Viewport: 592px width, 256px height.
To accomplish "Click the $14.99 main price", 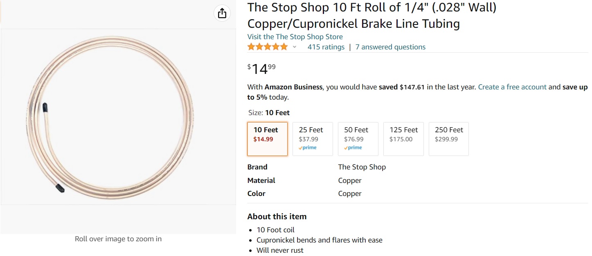I will [262, 69].
